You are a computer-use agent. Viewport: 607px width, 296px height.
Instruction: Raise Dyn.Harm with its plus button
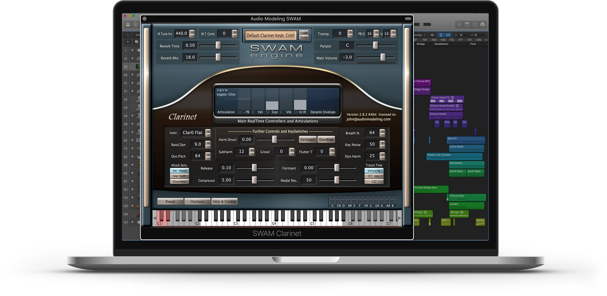pos(382,154)
